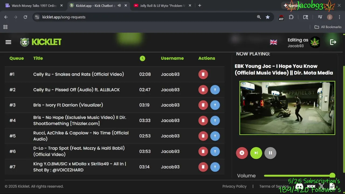Delete Celly Ru Snakes and Rats request
Screen dimensions: 345x194
pos(203,74)
